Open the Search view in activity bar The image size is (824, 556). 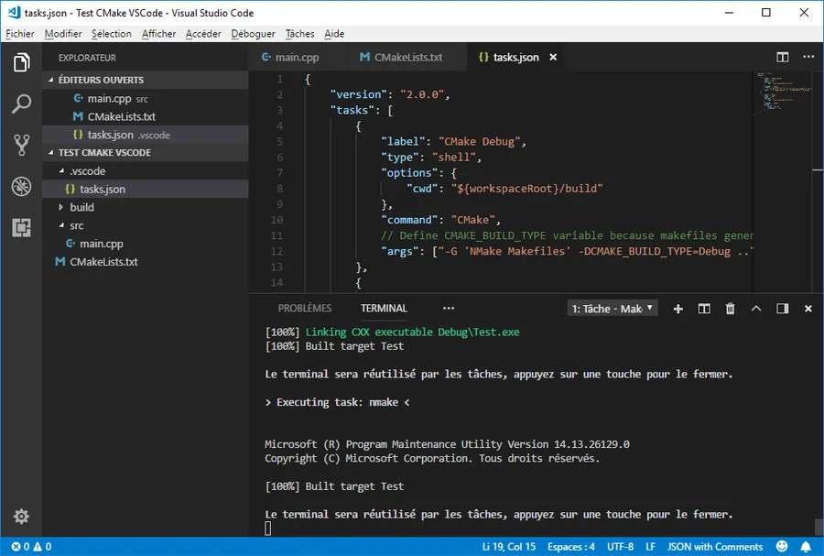click(22, 104)
